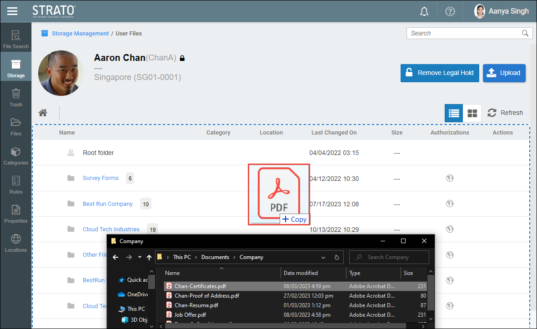Switch to list view
This screenshot has height=329, width=537.
click(453, 113)
